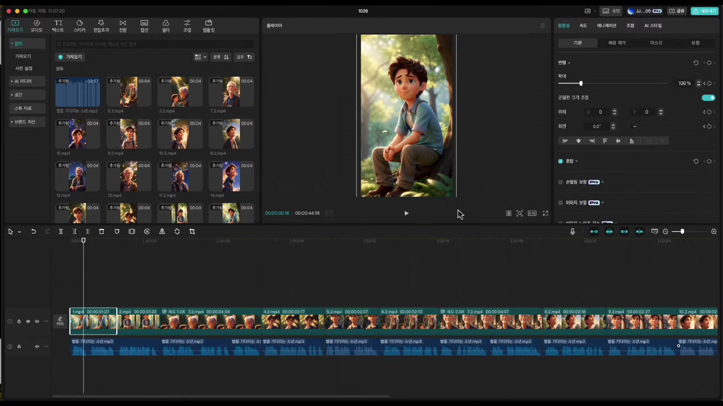Open the grid view mode dropdown
723x406 pixels.
tap(201, 57)
